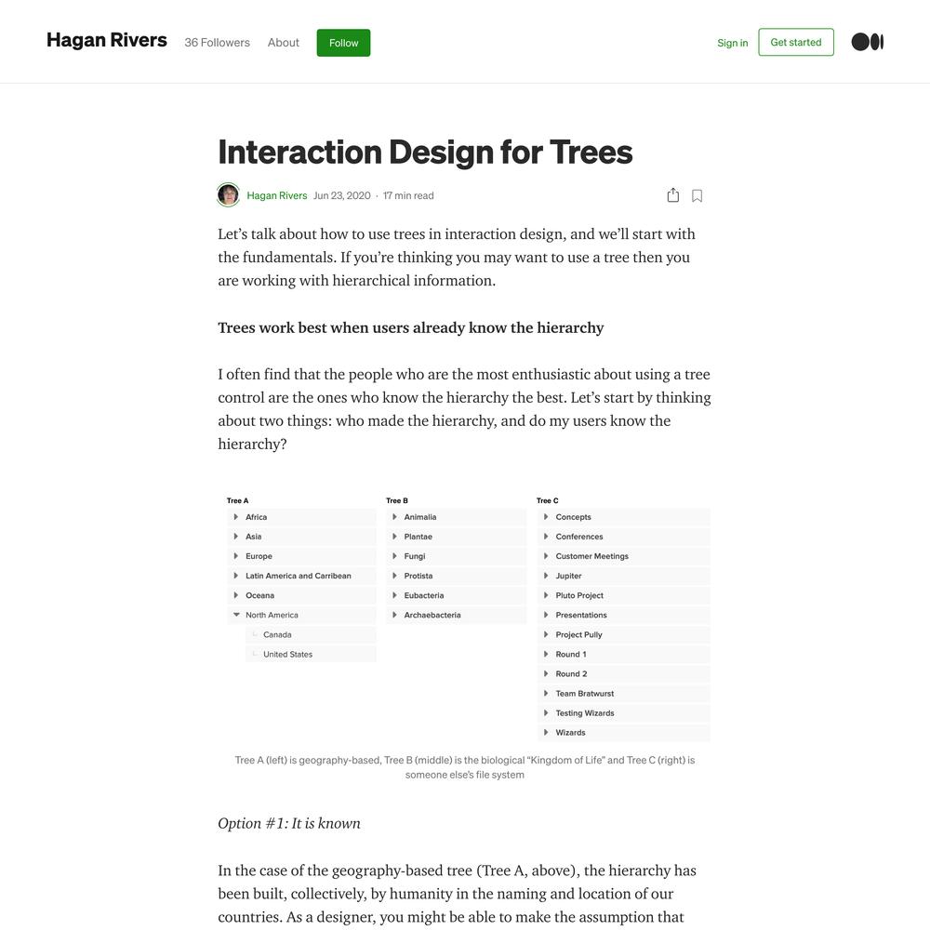
Task: Click the share article icon
Action: coord(672,195)
